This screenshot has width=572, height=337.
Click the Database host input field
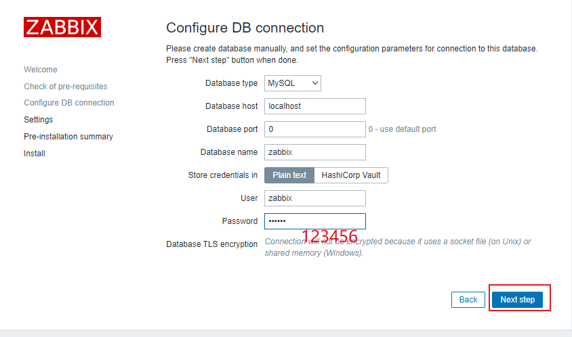315,106
